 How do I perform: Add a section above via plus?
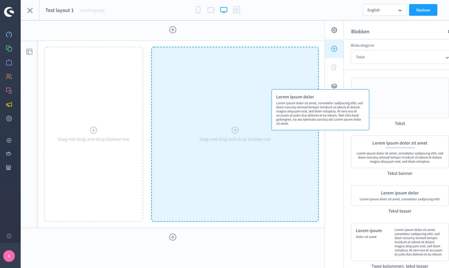173,30
